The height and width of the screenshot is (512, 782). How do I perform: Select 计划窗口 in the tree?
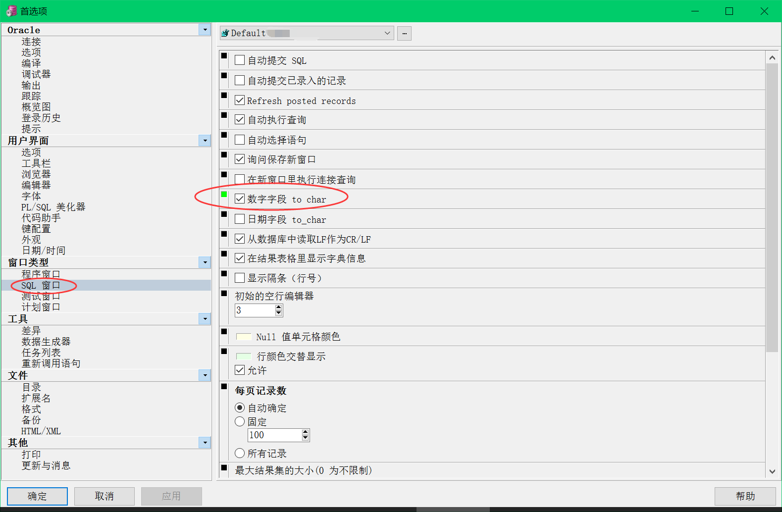coord(41,307)
